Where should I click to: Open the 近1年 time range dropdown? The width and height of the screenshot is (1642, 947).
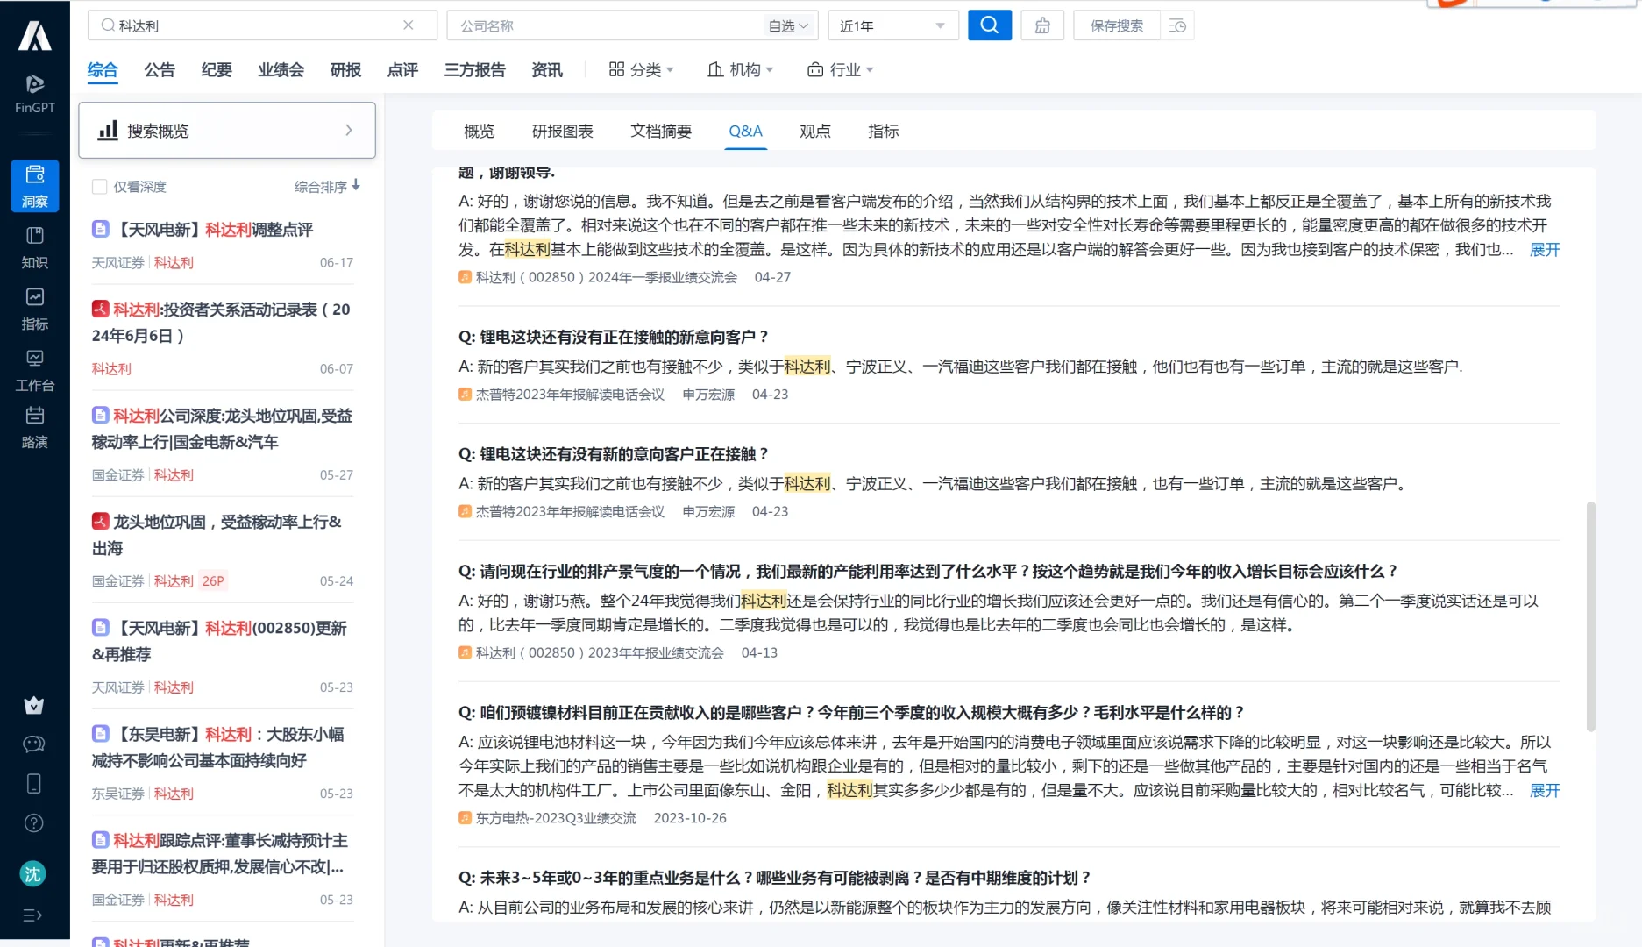click(893, 25)
